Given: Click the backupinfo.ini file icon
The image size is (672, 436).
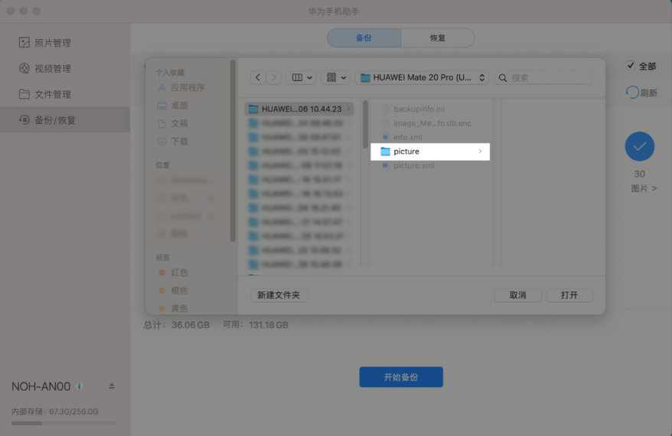Looking at the screenshot, I should click(x=385, y=109).
